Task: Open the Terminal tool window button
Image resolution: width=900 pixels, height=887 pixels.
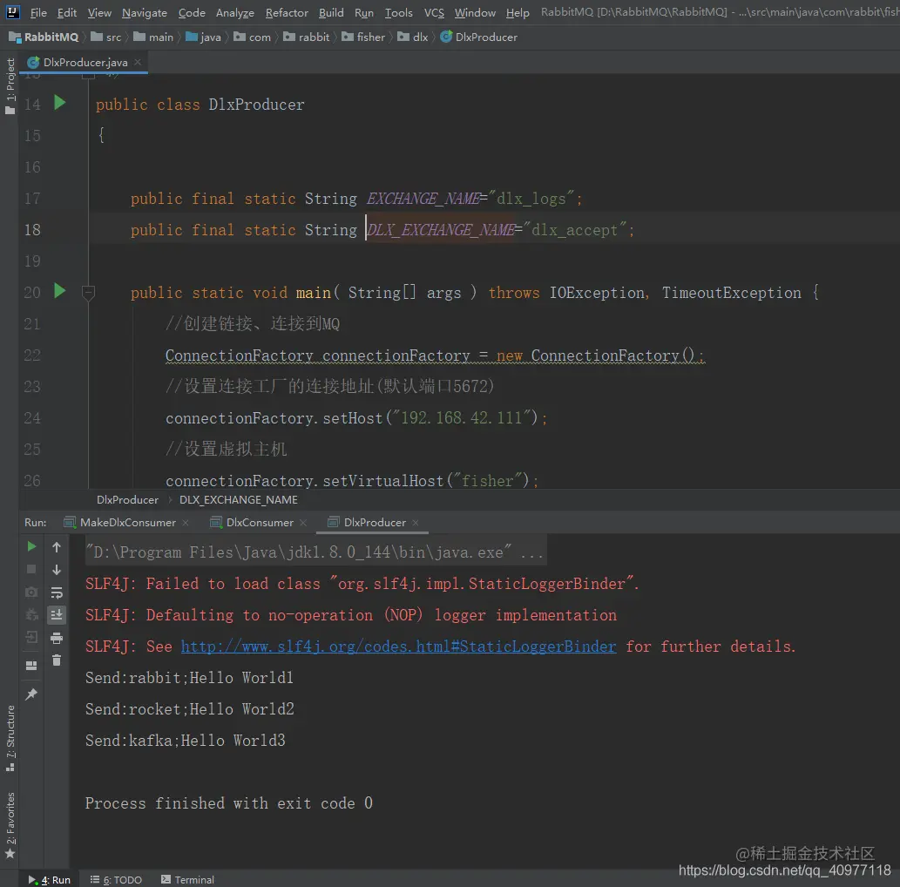Action: (x=187, y=879)
